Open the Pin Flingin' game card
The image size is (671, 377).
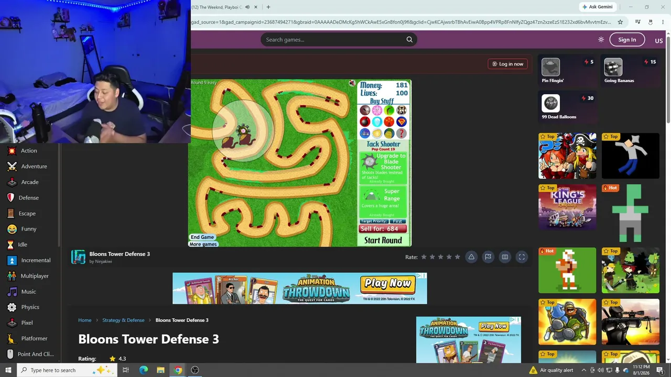click(x=567, y=71)
